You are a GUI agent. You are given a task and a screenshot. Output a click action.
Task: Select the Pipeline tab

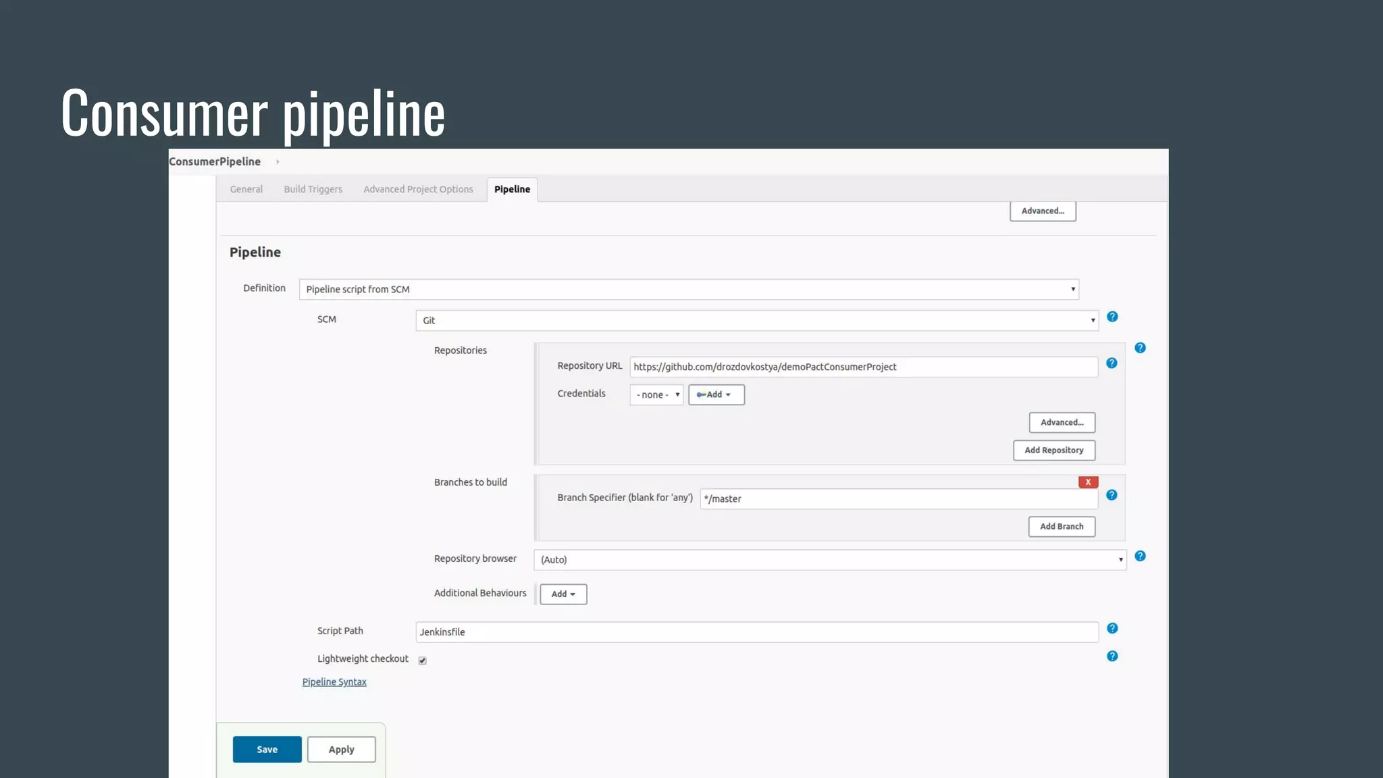(x=512, y=189)
